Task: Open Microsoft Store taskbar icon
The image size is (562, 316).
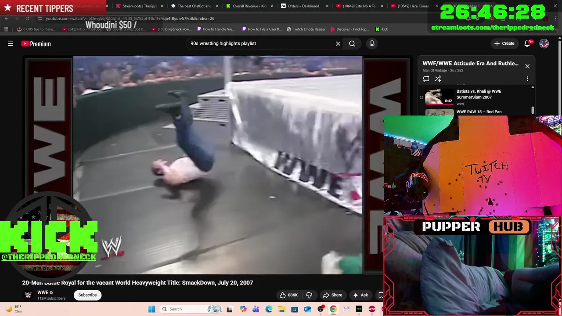Action: point(295,309)
